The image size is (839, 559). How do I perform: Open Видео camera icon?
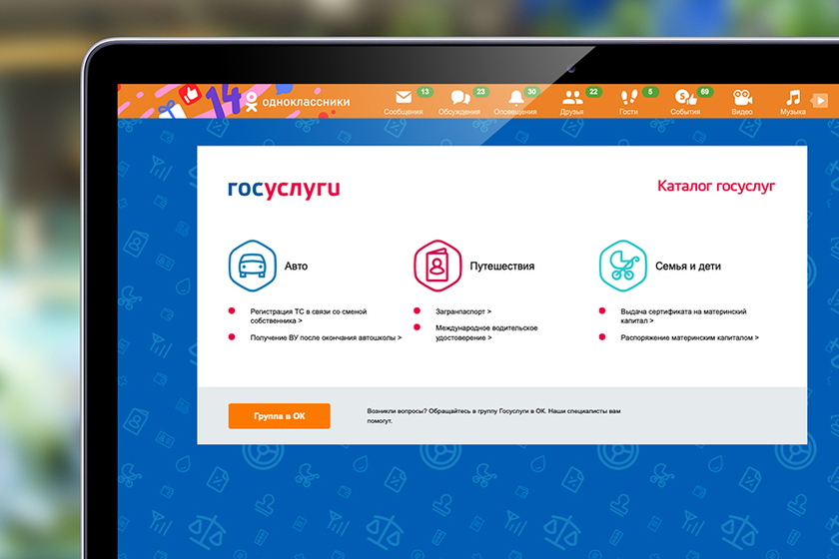741,98
